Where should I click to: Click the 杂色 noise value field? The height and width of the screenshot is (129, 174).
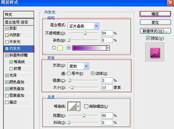coord(107,40)
